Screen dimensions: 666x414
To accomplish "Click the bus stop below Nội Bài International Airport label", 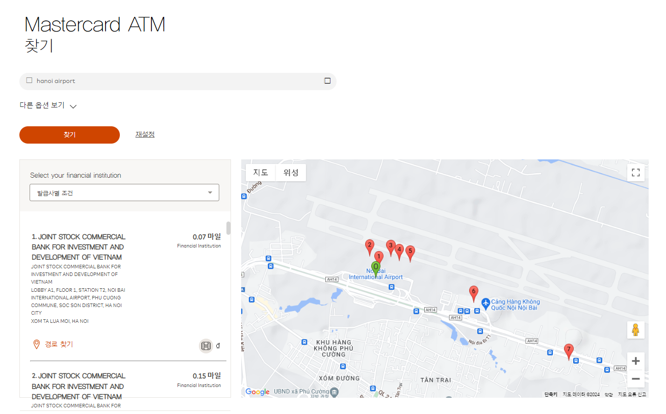I will click(x=391, y=287).
